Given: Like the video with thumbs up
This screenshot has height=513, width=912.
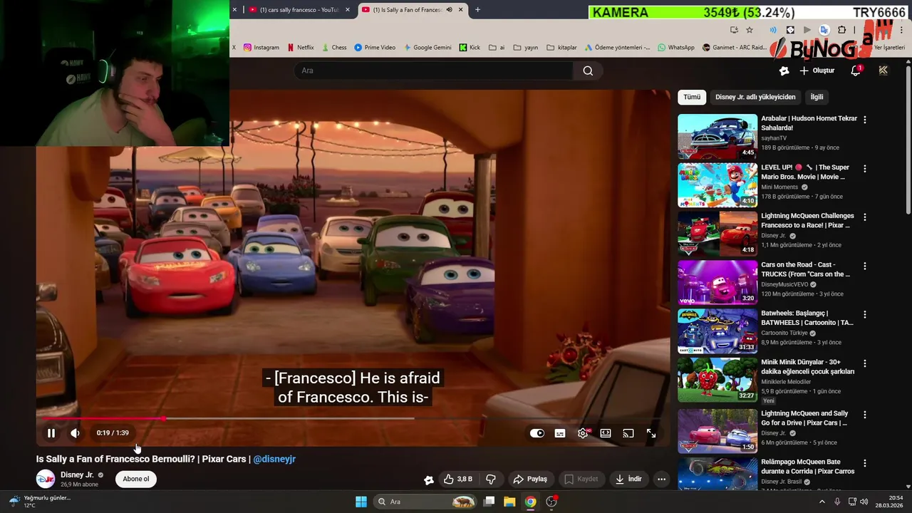Looking at the screenshot, I should [x=458, y=479].
